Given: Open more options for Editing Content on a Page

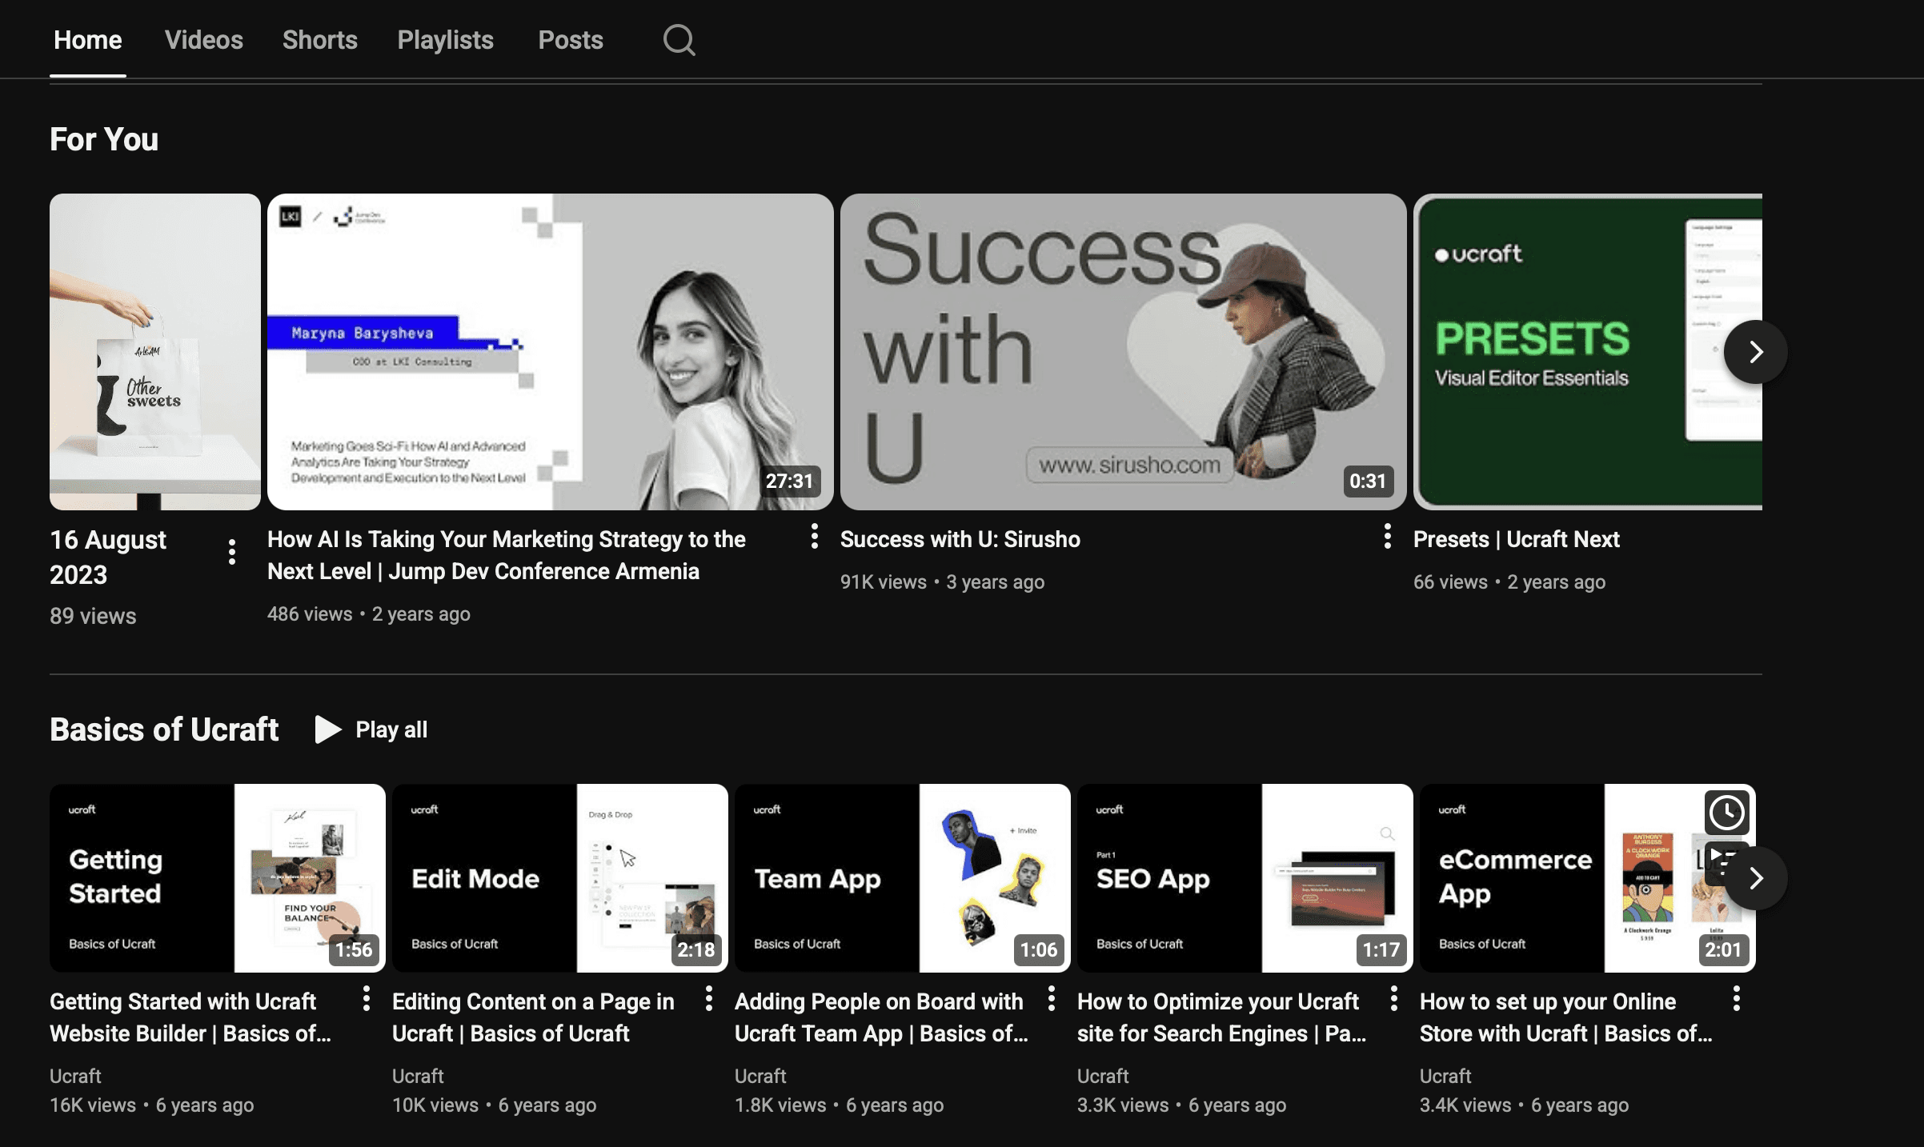Looking at the screenshot, I should (x=709, y=998).
